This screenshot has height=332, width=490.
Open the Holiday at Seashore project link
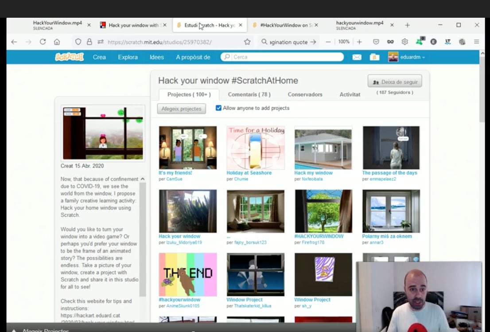click(249, 173)
